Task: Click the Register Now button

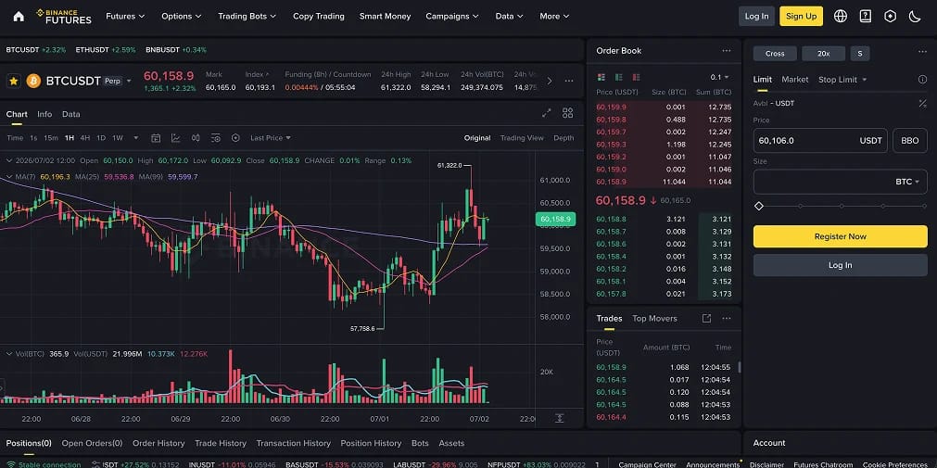Action: point(841,236)
